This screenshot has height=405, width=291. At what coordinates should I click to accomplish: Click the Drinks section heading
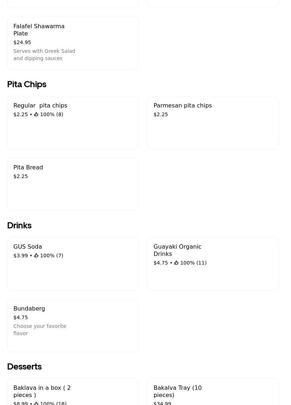click(19, 225)
